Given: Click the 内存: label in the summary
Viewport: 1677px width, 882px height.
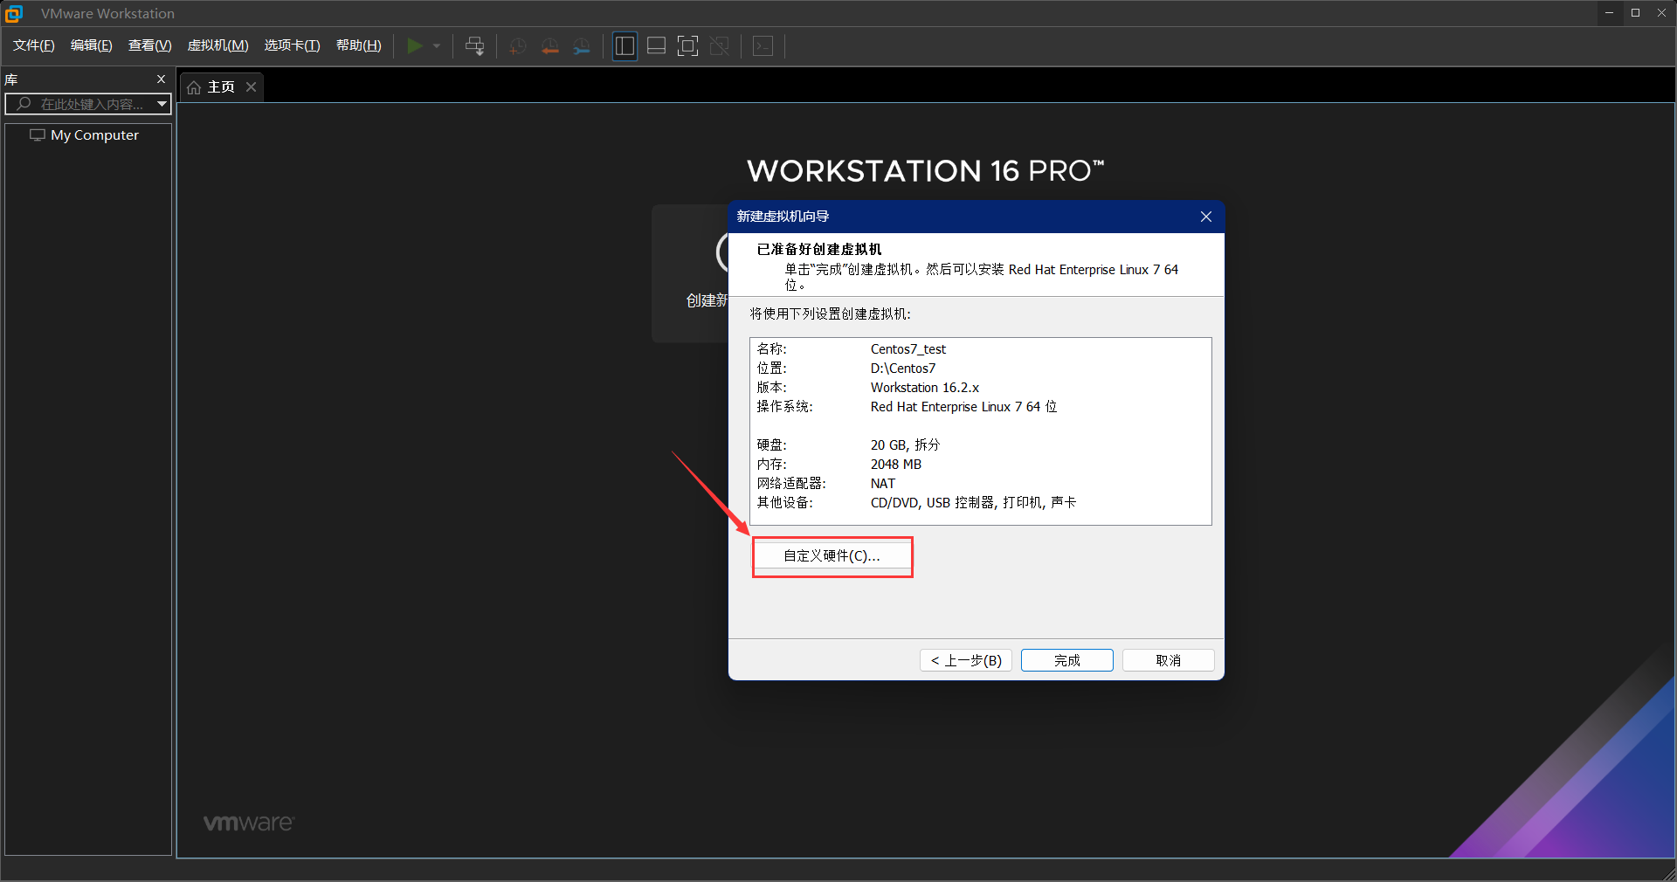Looking at the screenshot, I should click(x=772, y=465).
